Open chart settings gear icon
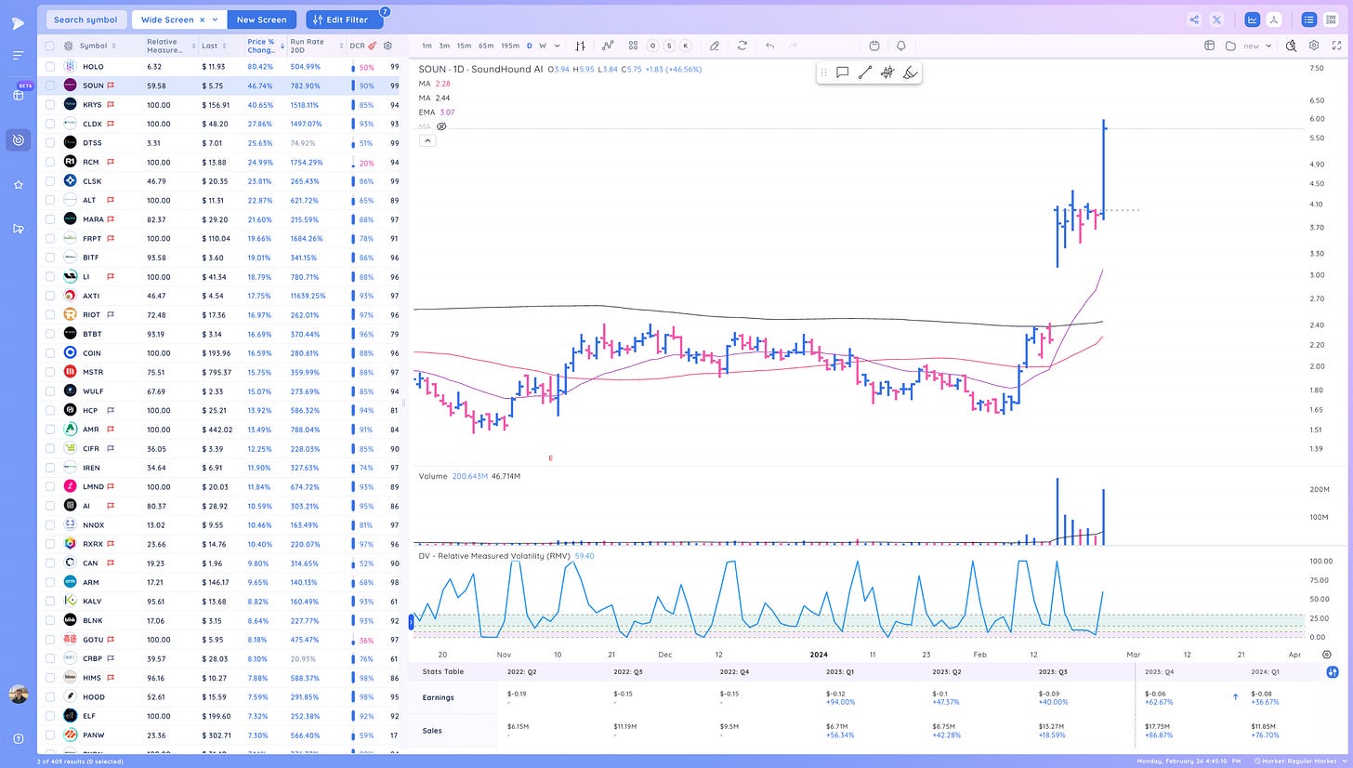Image resolution: width=1353 pixels, height=768 pixels. [1314, 46]
